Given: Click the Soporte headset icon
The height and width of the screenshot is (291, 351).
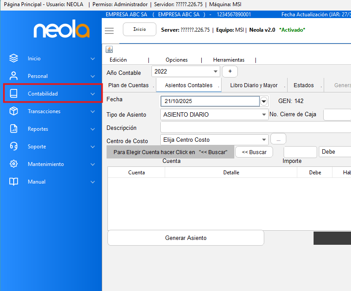Looking at the screenshot, I should (14, 146).
